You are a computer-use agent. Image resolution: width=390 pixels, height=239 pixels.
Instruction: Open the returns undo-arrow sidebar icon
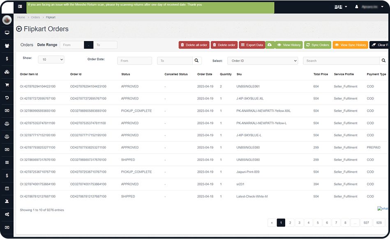coord(7,98)
